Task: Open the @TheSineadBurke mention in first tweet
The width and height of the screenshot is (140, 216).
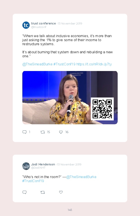Action: pos(37,64)
